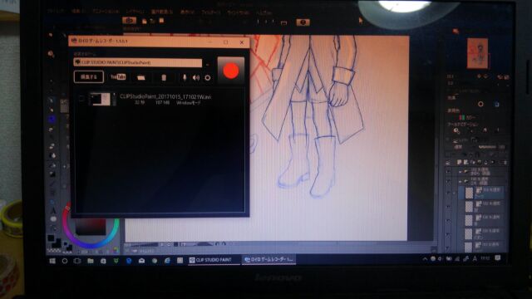
Task: Switch to CLIP STUDIO PAINT taskbar button
Action: 214,260
